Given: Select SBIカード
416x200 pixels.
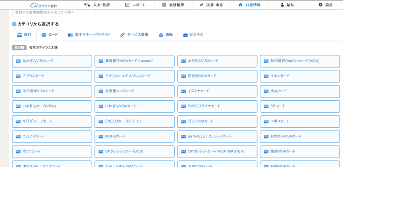Looking at the screenshot, I should click(300, 106).
